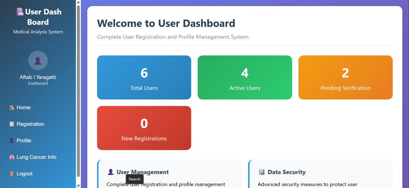Click the sidebar scrollbar up arrow
409x188 pixels.
pyautogui.click(x=78, y=2)
